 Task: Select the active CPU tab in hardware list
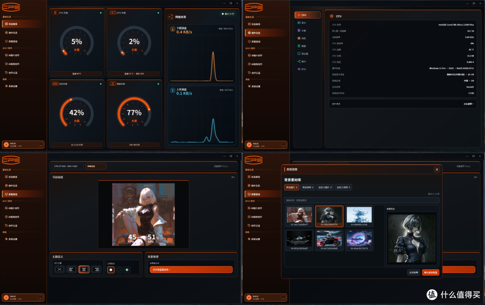tap(308, 15)
